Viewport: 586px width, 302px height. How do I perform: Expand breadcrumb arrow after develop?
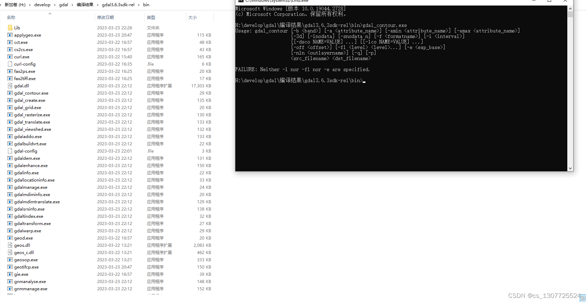pyautogui.click(x=55, y=5)
